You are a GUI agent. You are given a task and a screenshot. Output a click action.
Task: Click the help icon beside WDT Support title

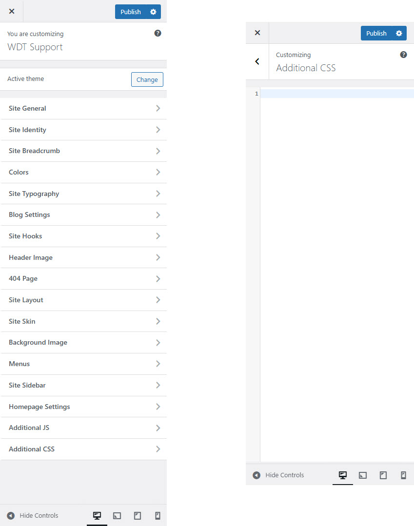[158, 34]
